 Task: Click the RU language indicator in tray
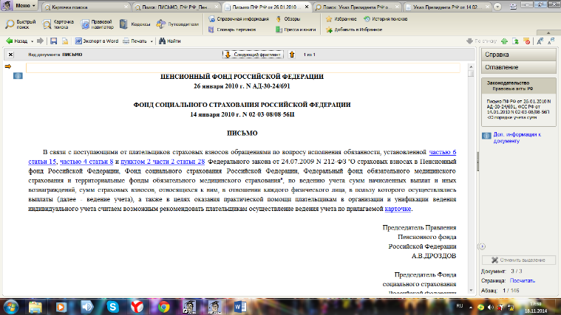(460, 306)
